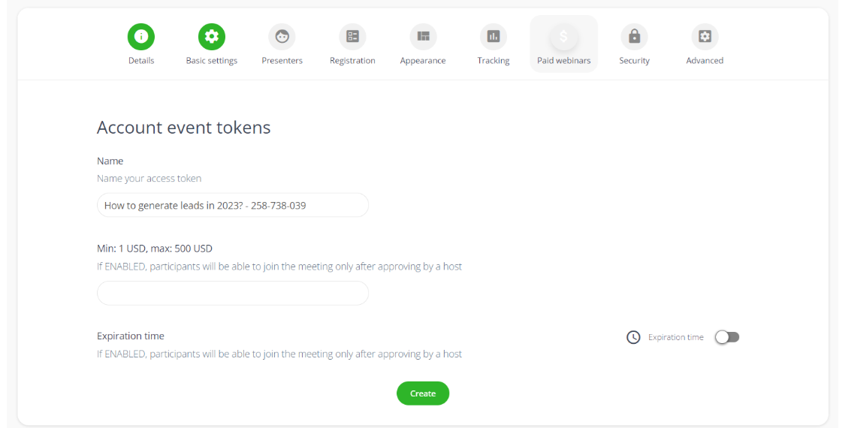Image resolution: width=842 pixels, height=428 pixels.
Task: Go to the Tracking tab label
Action: click(x=493, y=61)
